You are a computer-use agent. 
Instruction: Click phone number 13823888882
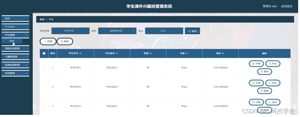pyautogui.click(x=220, y=87)
